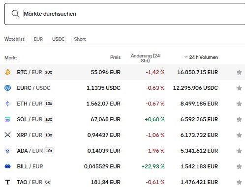Click the volume 1.542.183 EUR
This screenshot has width=245, height=187.
tap(199, 166)
